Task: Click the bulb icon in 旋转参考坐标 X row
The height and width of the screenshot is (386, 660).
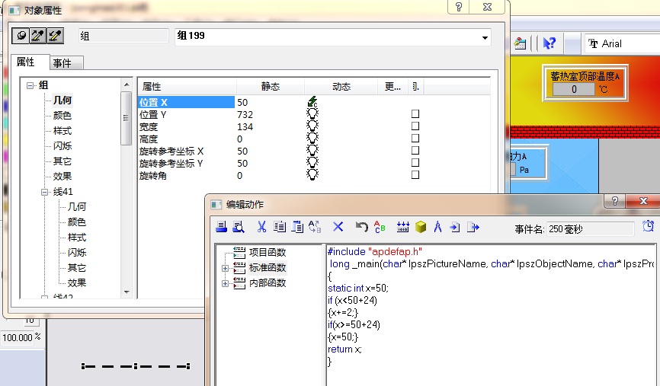Action: coord(312,151)
